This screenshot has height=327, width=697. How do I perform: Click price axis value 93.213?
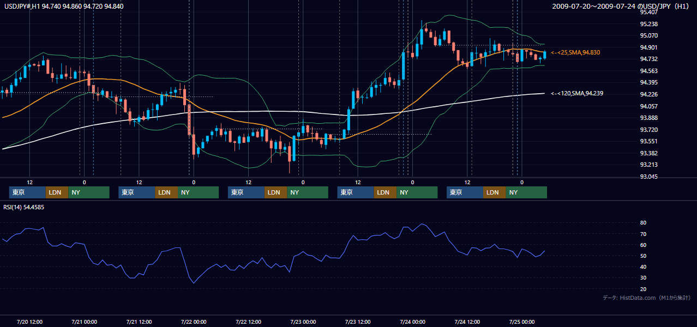(x=649, y=165)
